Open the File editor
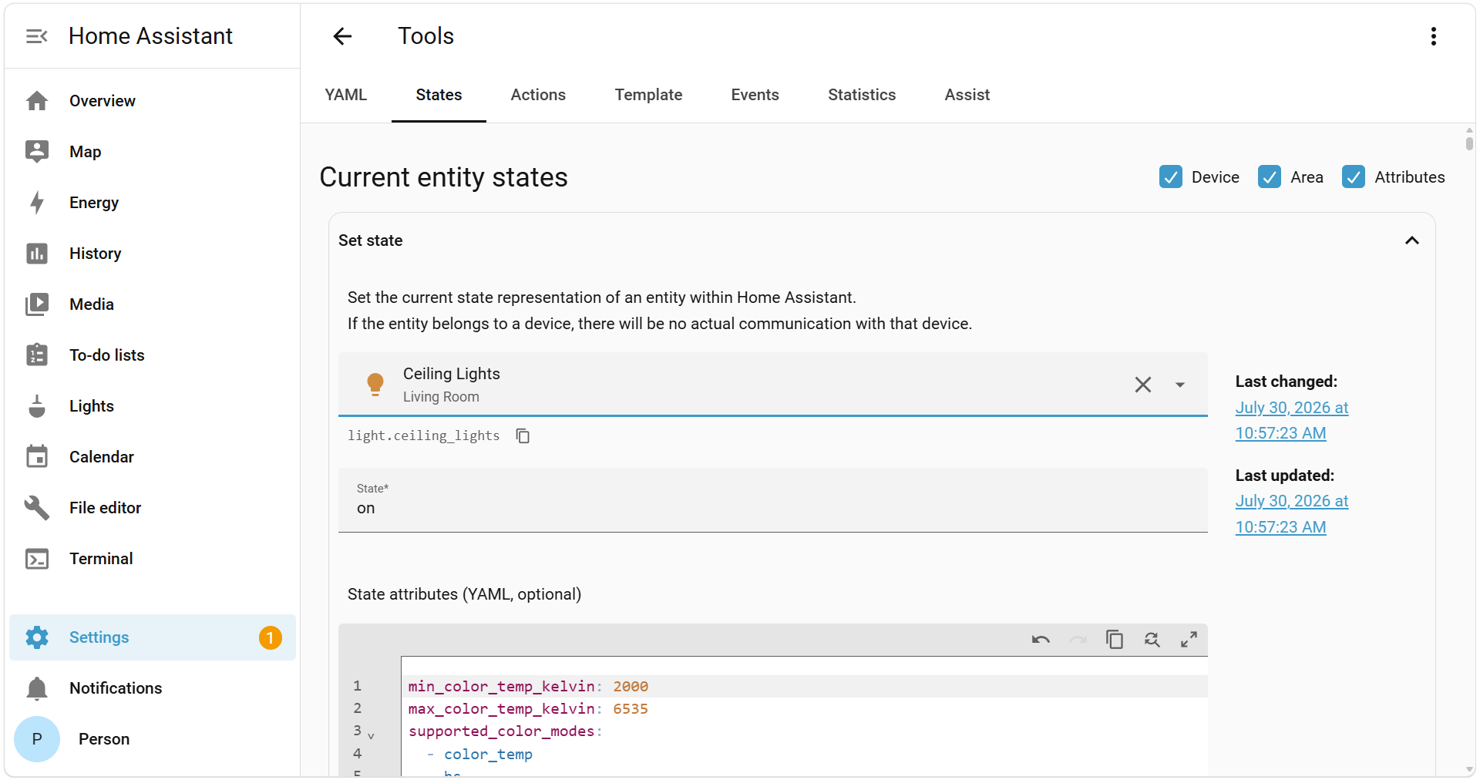Screen dimensions: 1480x780 tap(152, 508)
